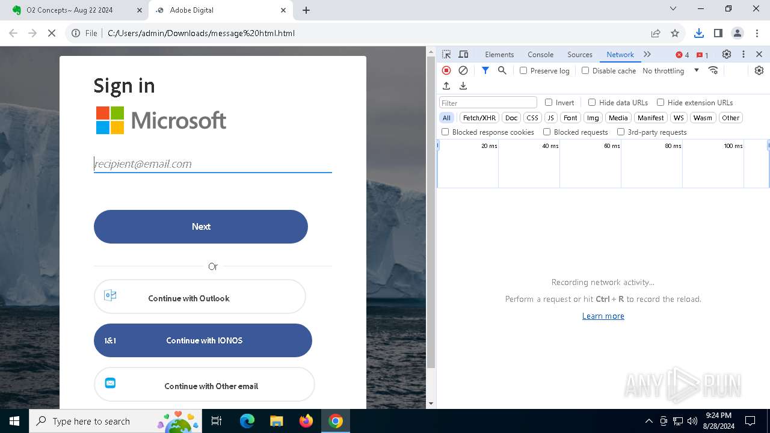
Task: Open Chrome three-dot menu
Action: tap(756, 33)
